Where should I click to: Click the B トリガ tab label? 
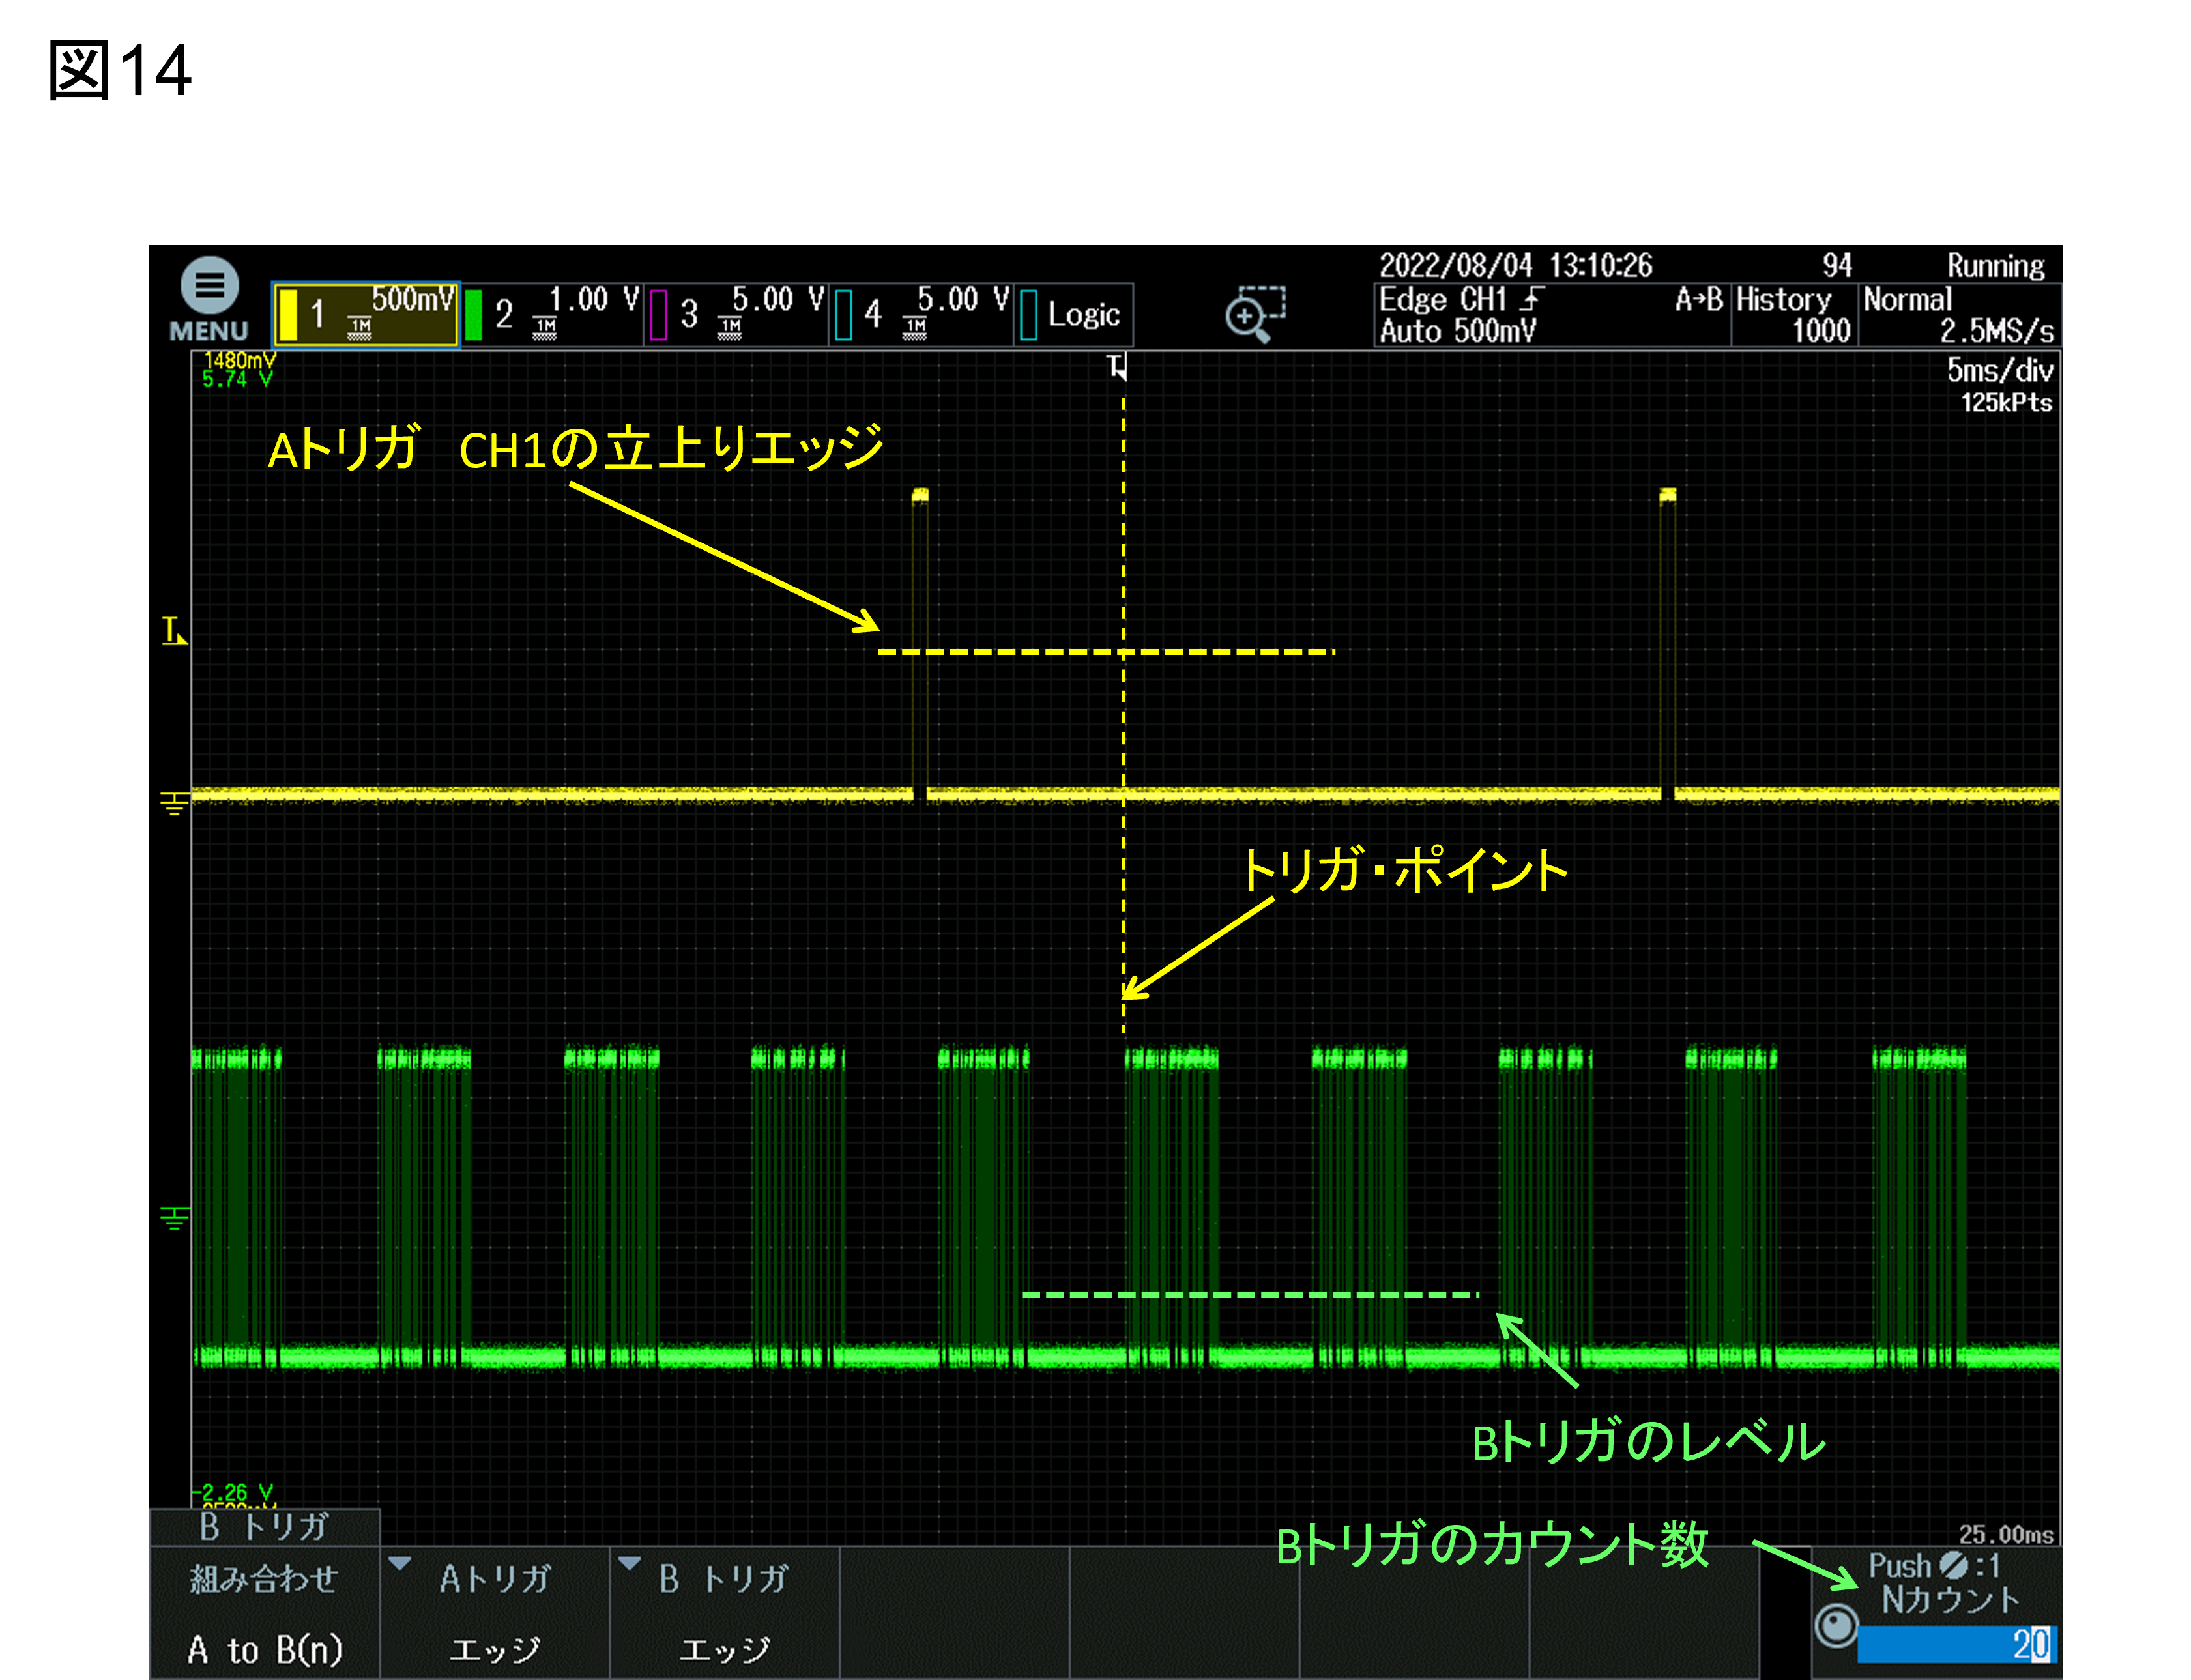[x=265, y=1527]
